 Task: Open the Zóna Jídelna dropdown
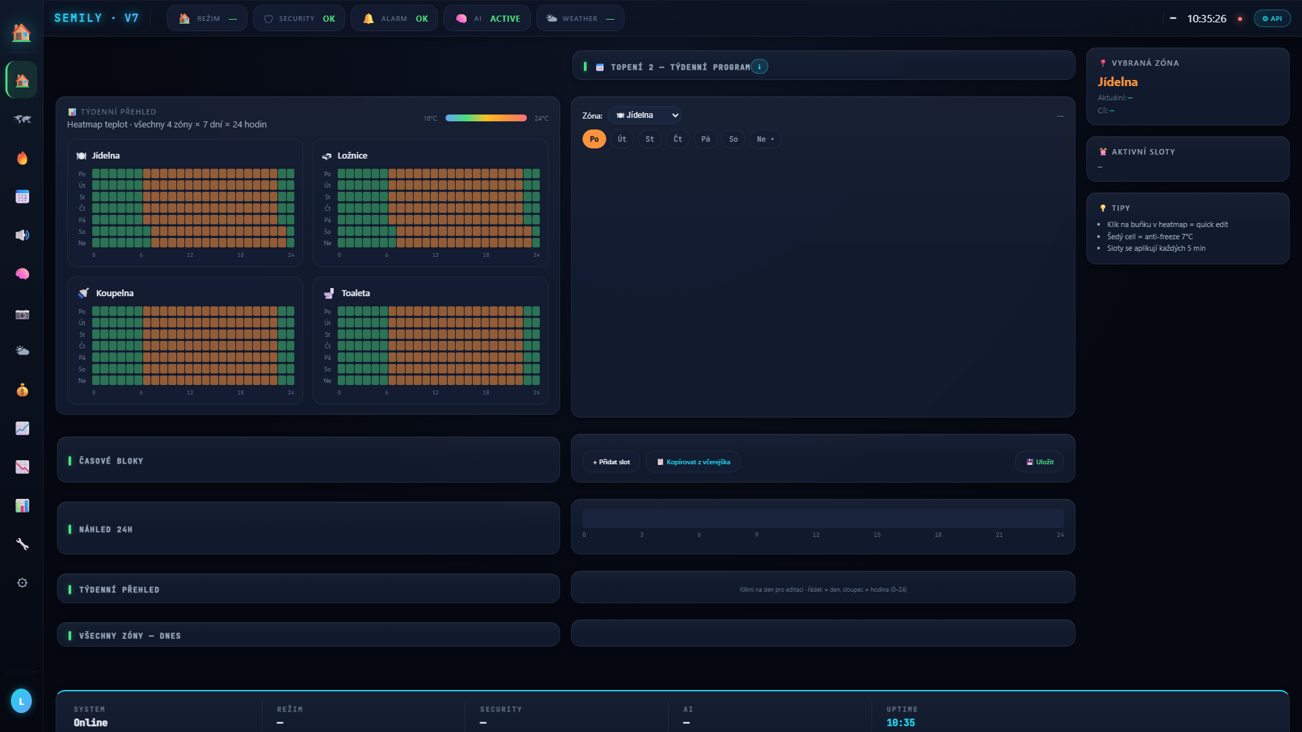click(644, 115)
